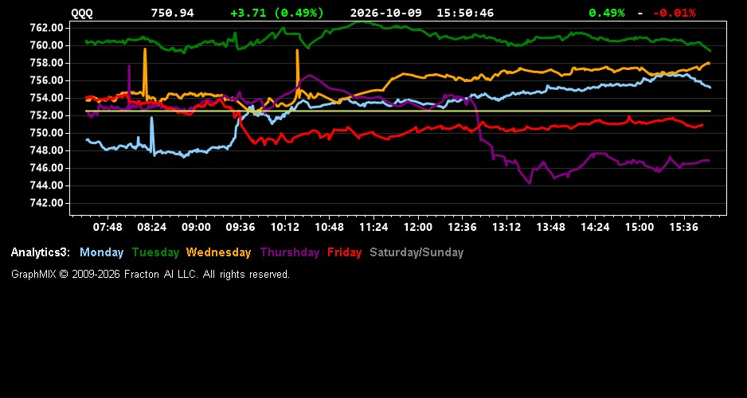747x398 pixels.
Task: Click the 12:00 time axis label
Action: point(418,227)
